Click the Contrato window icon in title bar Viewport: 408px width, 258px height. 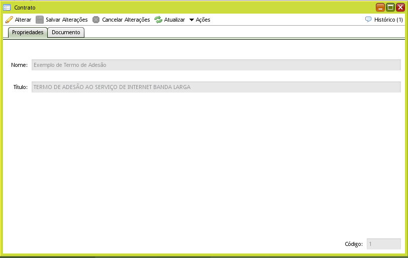tap(7, 8)
